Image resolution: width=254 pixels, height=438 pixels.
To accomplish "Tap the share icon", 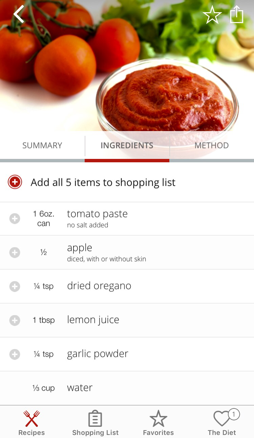I will pos(237,15).
